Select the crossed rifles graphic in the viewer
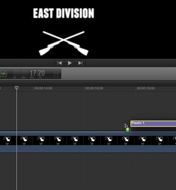 point(64,43)
